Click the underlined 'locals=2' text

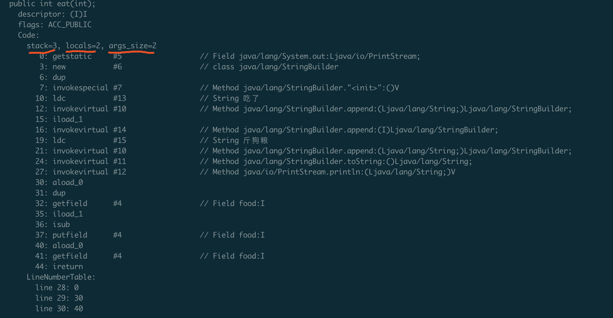click(x=83, y=46)
